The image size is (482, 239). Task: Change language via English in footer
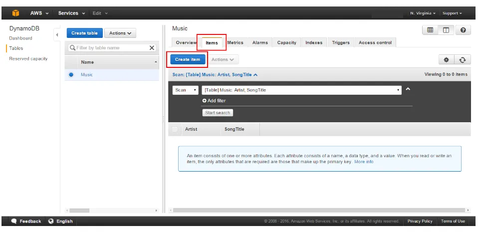(x=60, y=221)
